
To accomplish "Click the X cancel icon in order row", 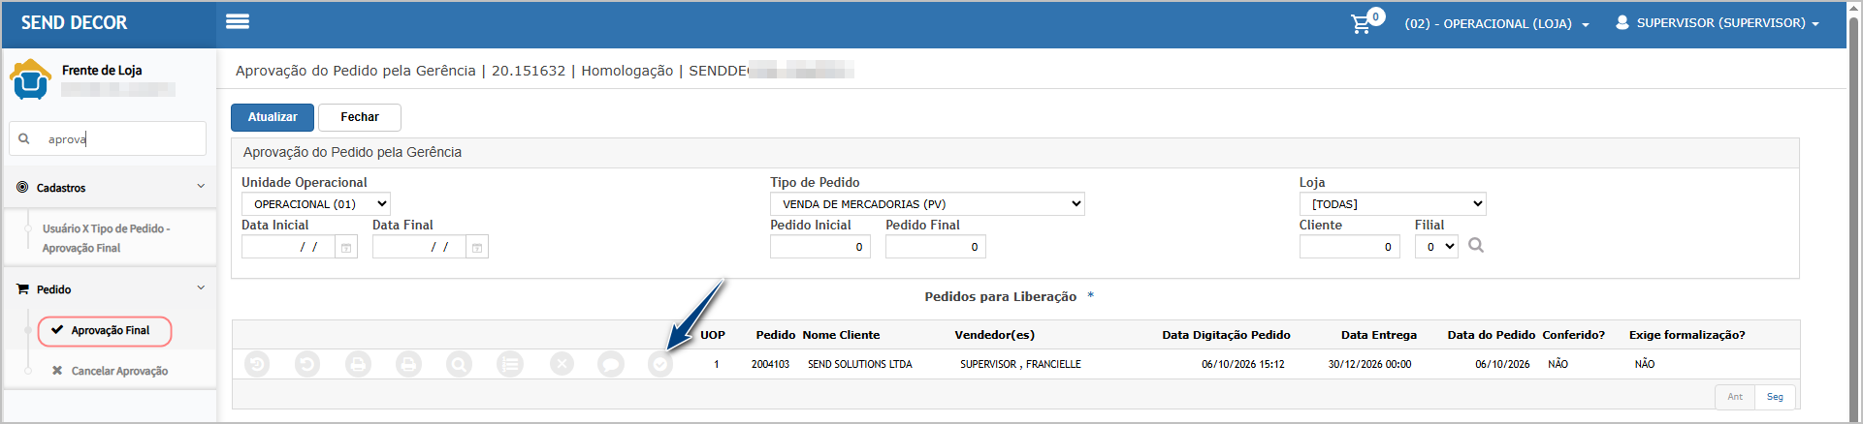I will pos(562,364).
